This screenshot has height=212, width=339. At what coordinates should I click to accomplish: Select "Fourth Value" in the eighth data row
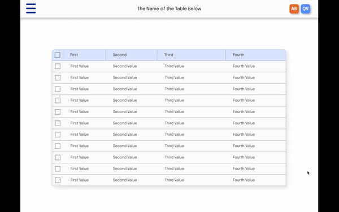(244, 146)
